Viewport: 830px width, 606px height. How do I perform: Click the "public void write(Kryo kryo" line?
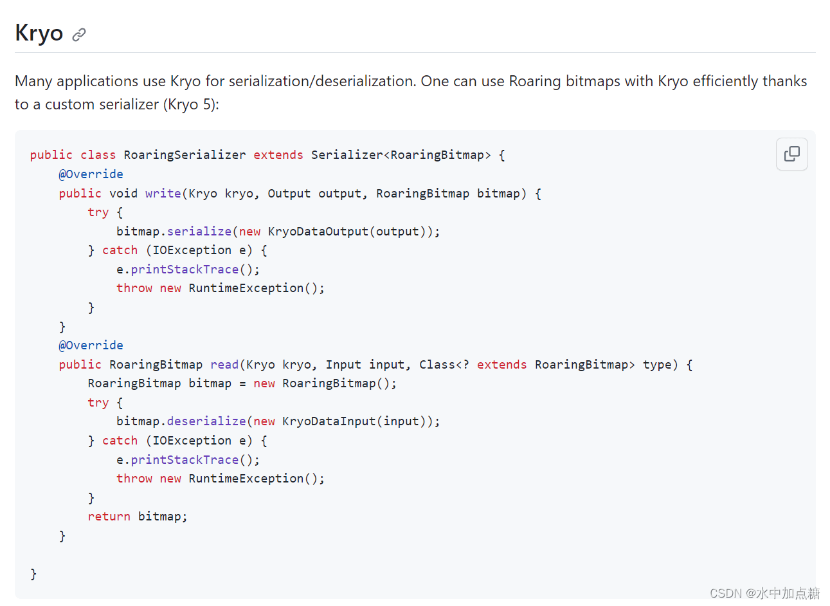[x=300, y=194]
